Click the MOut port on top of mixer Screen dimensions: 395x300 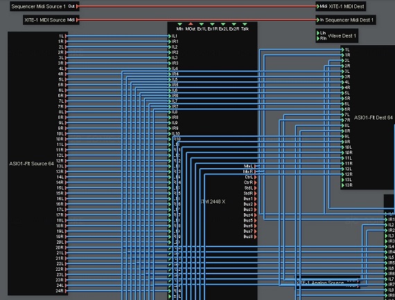[191, 24]
